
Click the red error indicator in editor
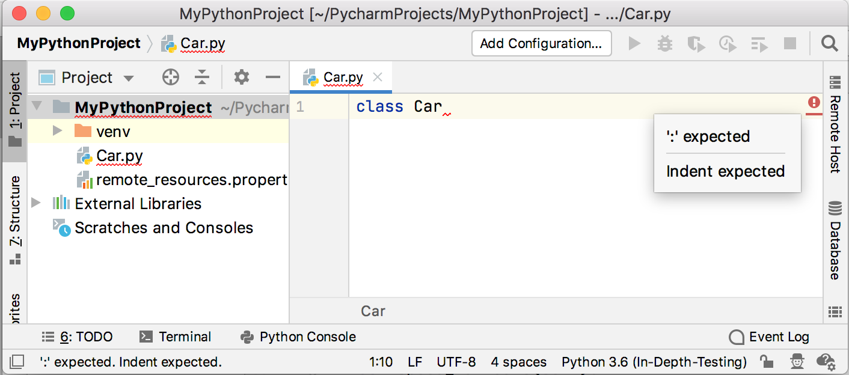(814, 103)
